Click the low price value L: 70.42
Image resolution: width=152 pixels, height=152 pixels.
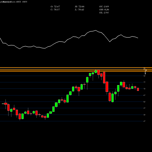point(79,10)
